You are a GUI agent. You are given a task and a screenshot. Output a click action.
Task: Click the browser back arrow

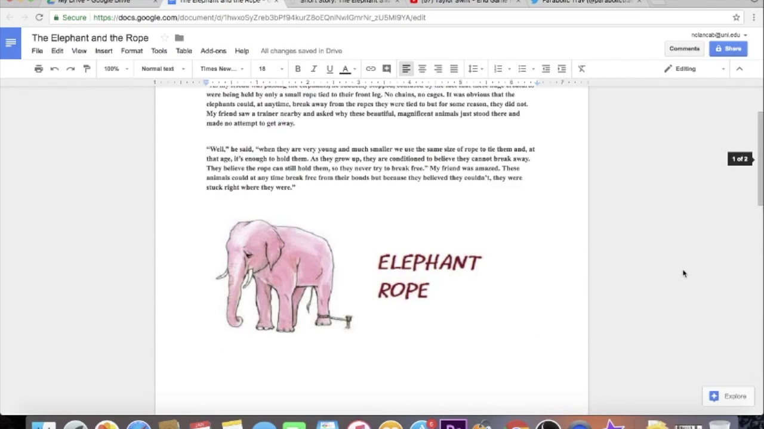tap(10, 17)
